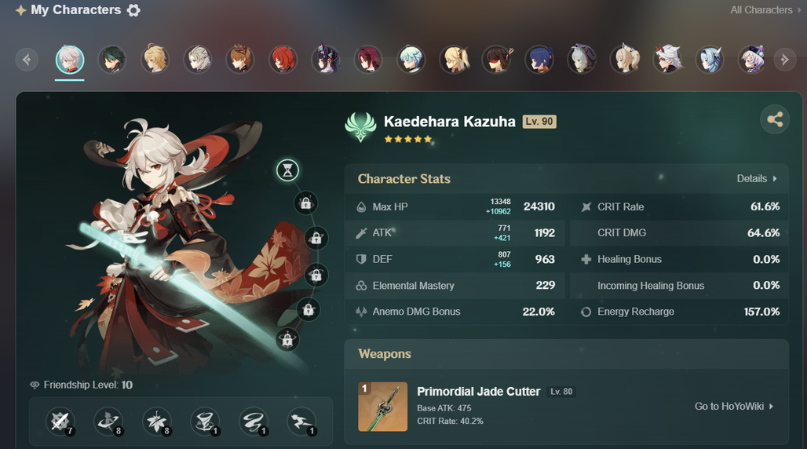The width and height of the screenshot is (807, 449).
Task: Go to HoYoWiki for the weapon
Action: pyautogui.click(x=734, y=407)
